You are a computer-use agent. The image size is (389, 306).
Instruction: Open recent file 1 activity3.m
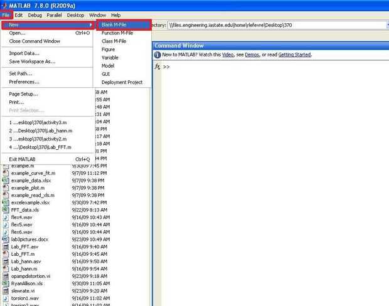(x=47, y=122)
